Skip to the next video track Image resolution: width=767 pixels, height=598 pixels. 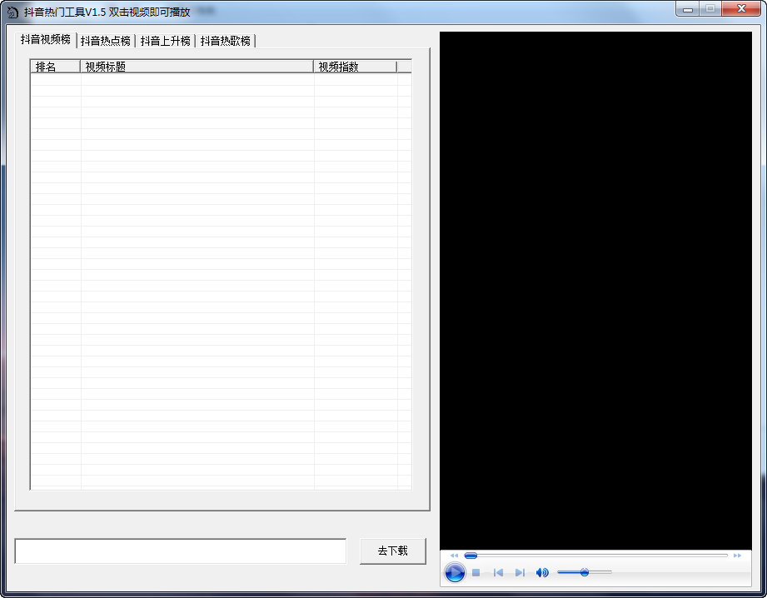520,572
